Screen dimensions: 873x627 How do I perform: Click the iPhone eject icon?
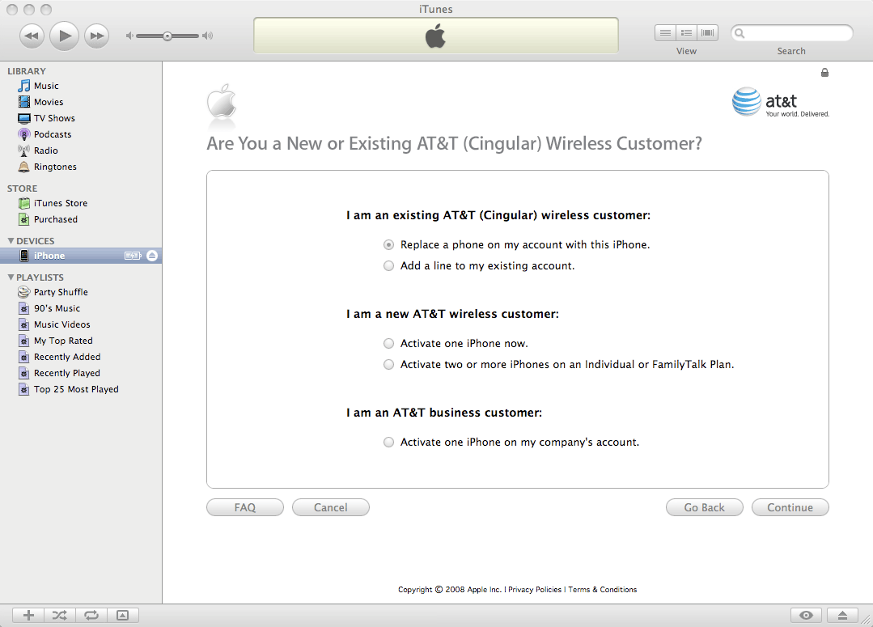tap(152, 256)
